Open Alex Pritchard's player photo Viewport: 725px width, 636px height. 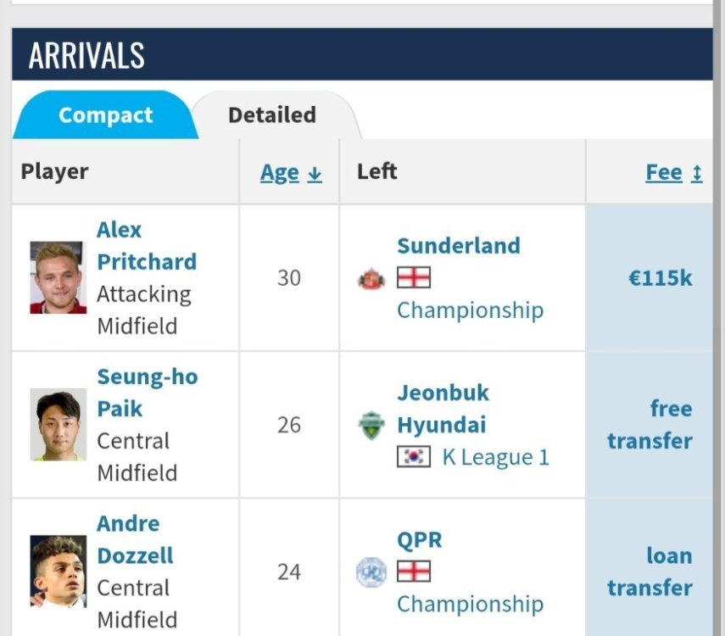(58, 278)
